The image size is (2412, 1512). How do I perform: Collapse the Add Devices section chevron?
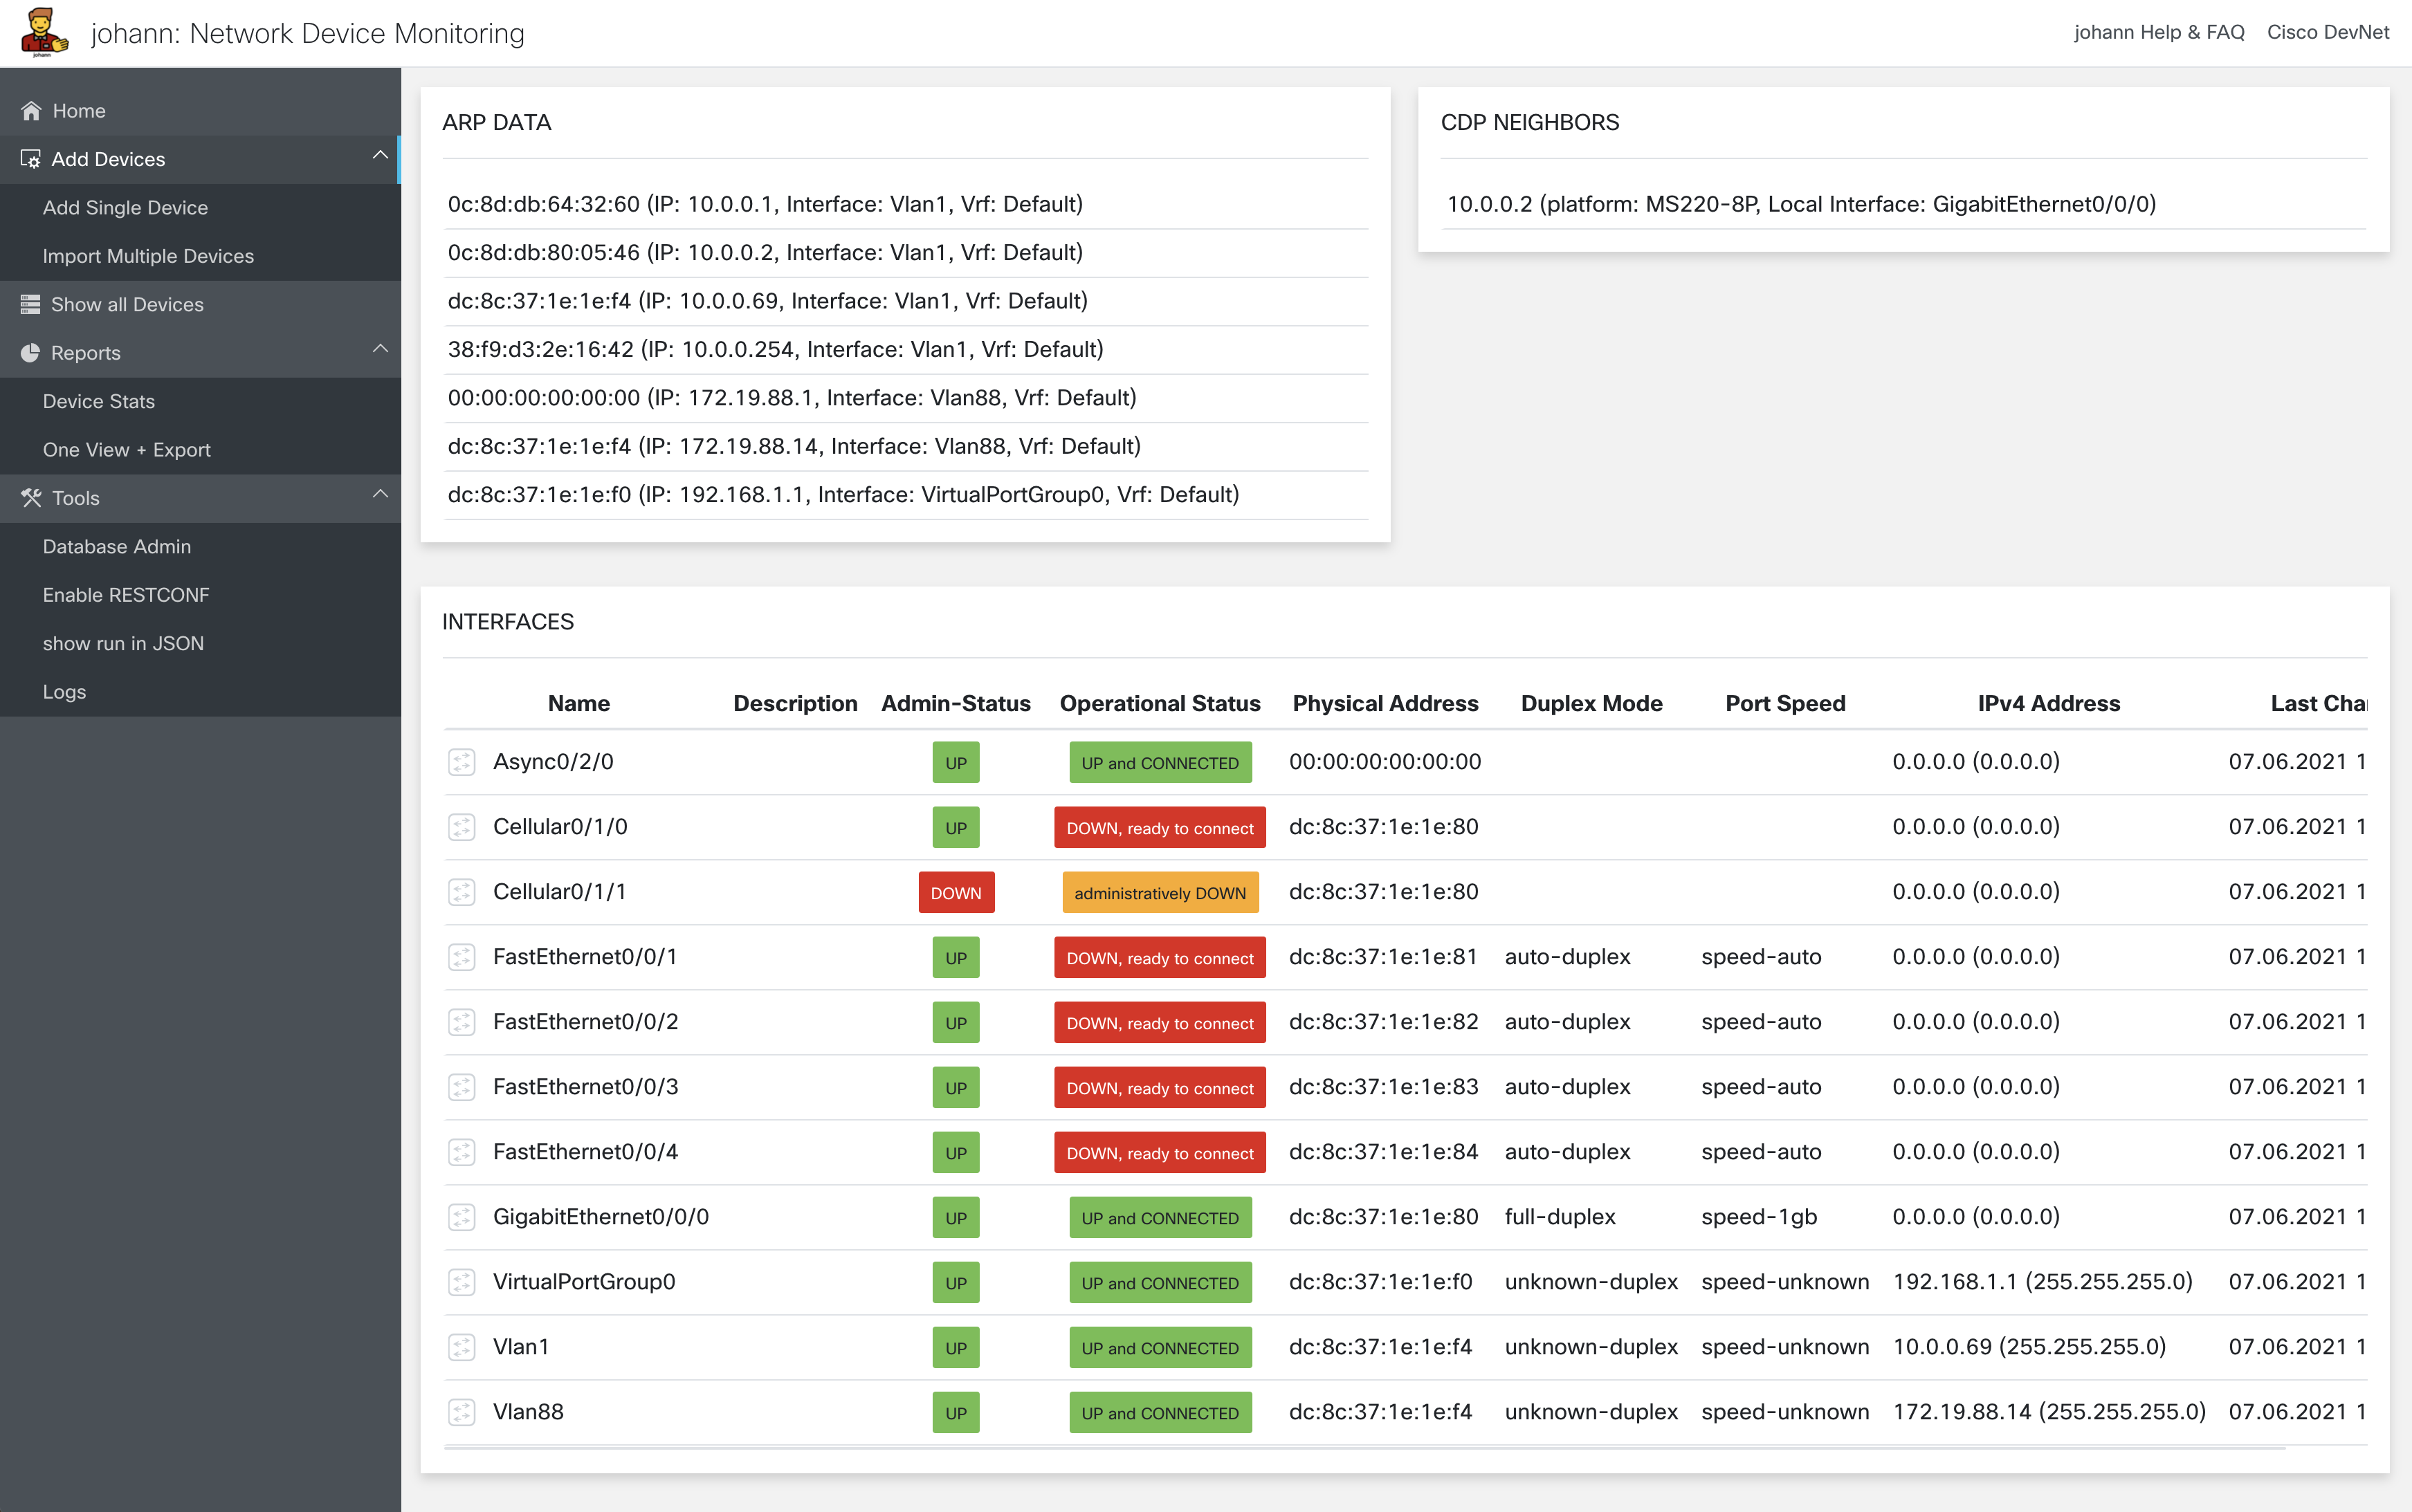380,156
